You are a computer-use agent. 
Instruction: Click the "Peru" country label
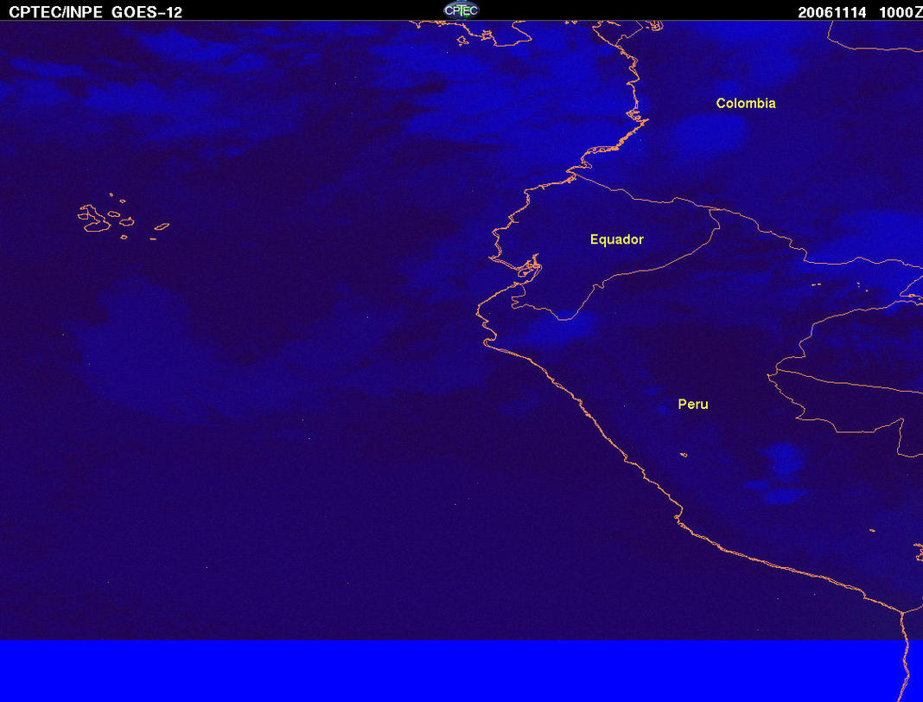click(693, 404)
